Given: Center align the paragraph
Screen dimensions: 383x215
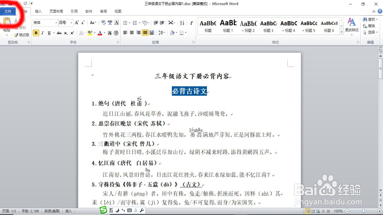Looking at the screenshot, I should [x=132, y=33].
